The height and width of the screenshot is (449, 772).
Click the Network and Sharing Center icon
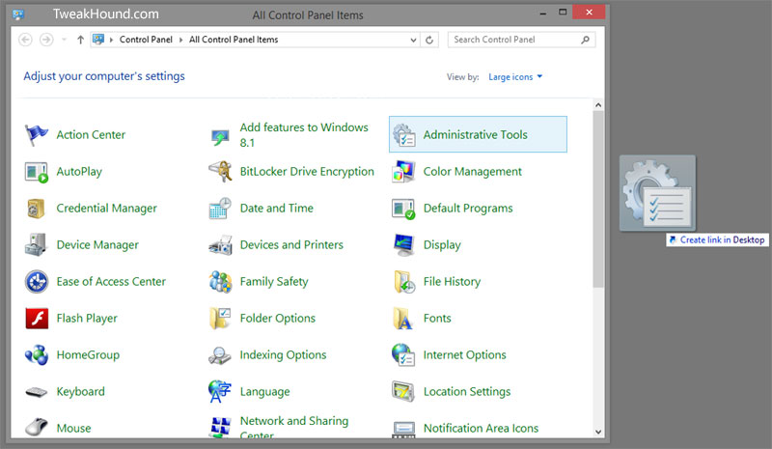(220, 428)
